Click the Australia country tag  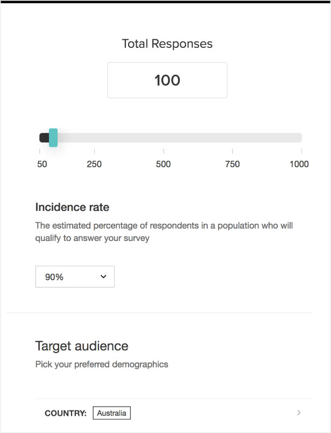[112, 413]
